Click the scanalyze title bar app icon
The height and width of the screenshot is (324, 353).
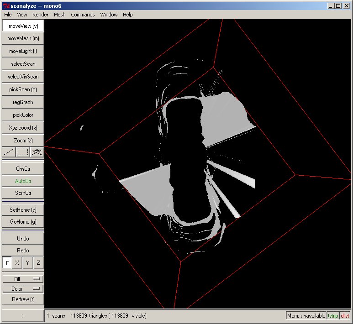pyautogui.click(x=5, y=5)
